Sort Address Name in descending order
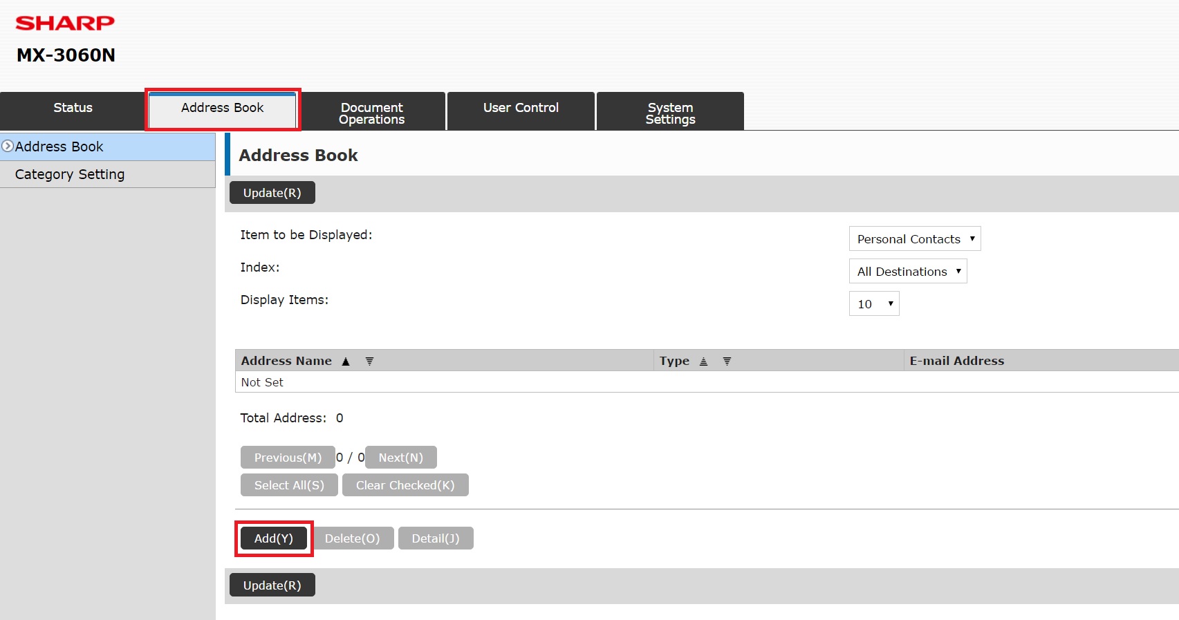Viewport: 1179px width, 620px height. [x=369, y=361]
